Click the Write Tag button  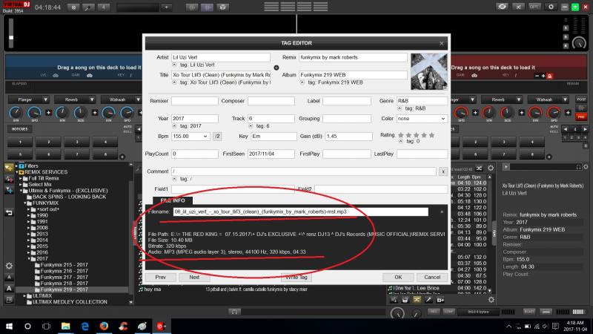[296, 277]
